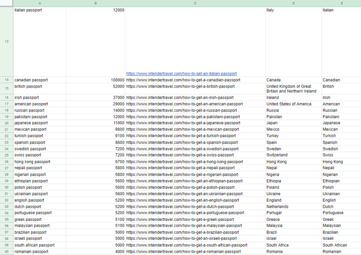Select row 13 header
361x255 pixels.
point(6,42)
